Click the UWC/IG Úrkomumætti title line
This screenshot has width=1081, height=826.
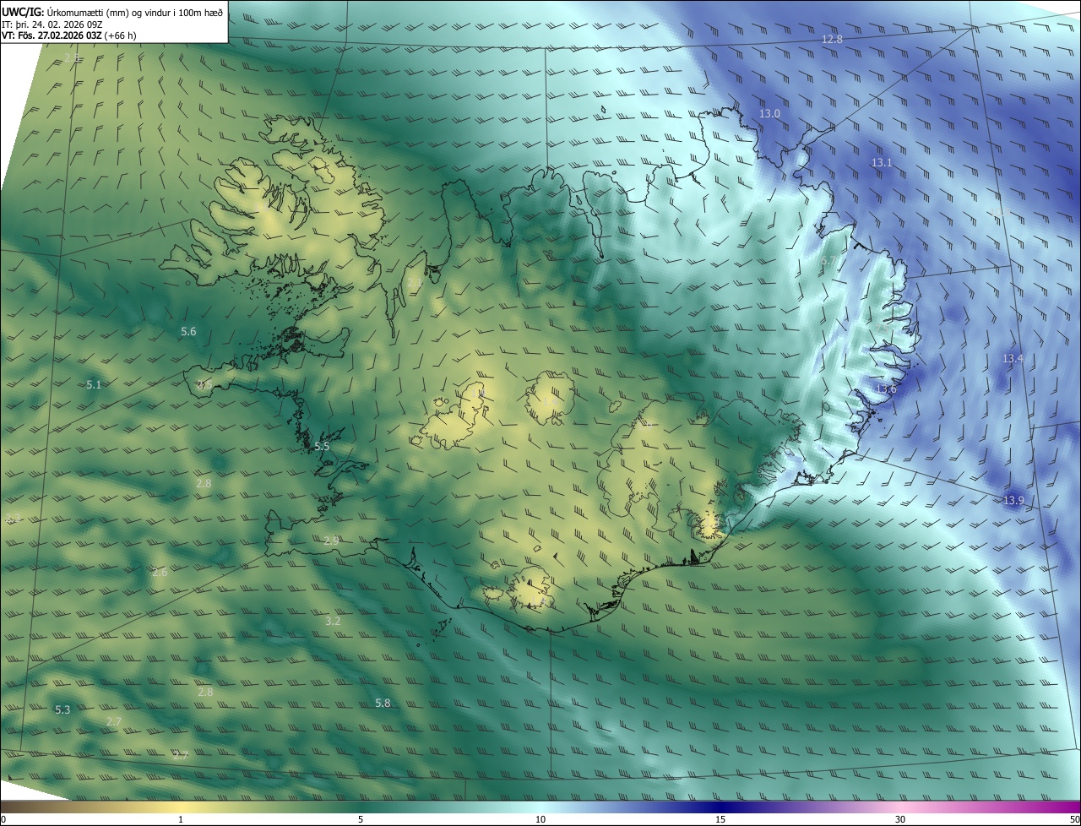tap(111, 12)
